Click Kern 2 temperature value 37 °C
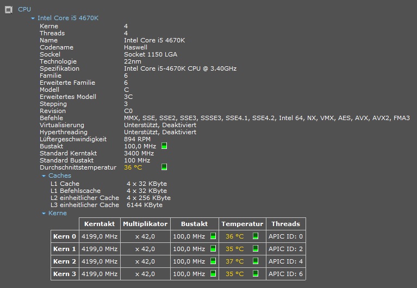The height and width of the screenshot is (288, 417). (234, 261)
